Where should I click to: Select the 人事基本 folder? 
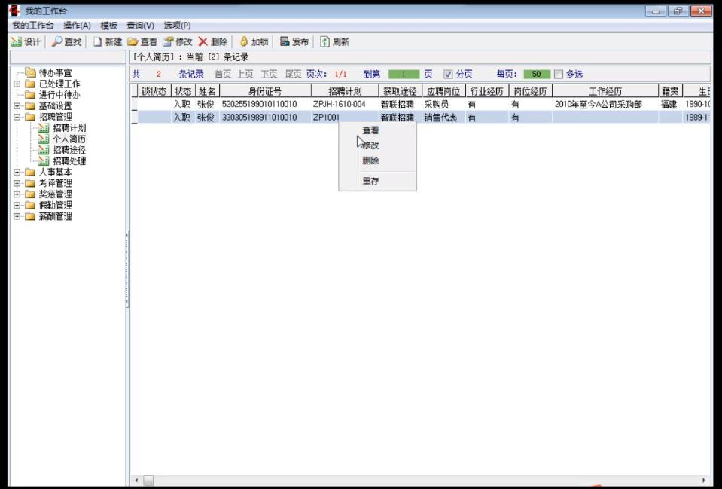55,173
